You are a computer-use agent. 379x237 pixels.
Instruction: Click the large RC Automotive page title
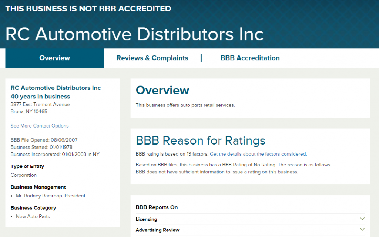(x=134, y=34)
